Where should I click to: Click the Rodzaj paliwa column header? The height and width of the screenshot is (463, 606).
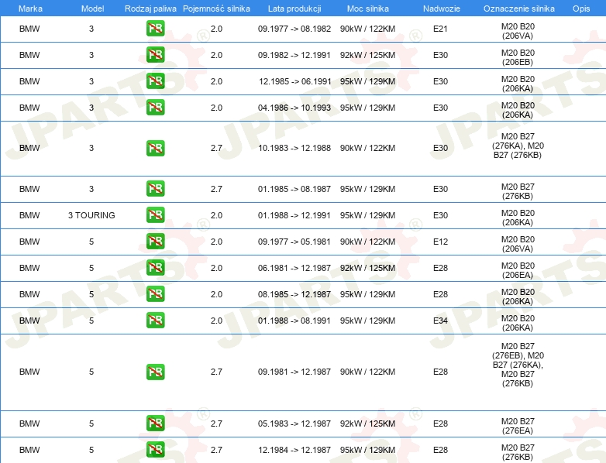click(x=150, y=9)
